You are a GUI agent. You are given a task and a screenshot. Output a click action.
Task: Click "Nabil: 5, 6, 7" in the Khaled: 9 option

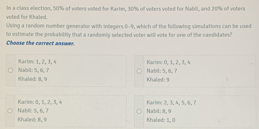162,71
